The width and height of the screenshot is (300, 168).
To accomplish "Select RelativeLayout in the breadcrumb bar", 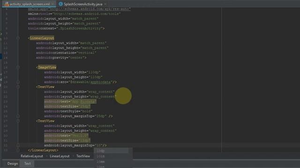I will 32,156.
